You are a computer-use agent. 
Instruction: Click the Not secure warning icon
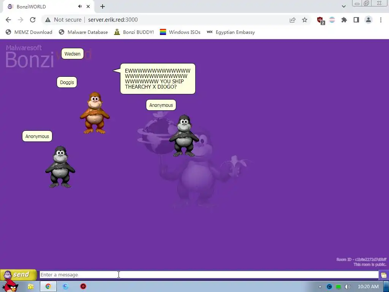point(48,20)
